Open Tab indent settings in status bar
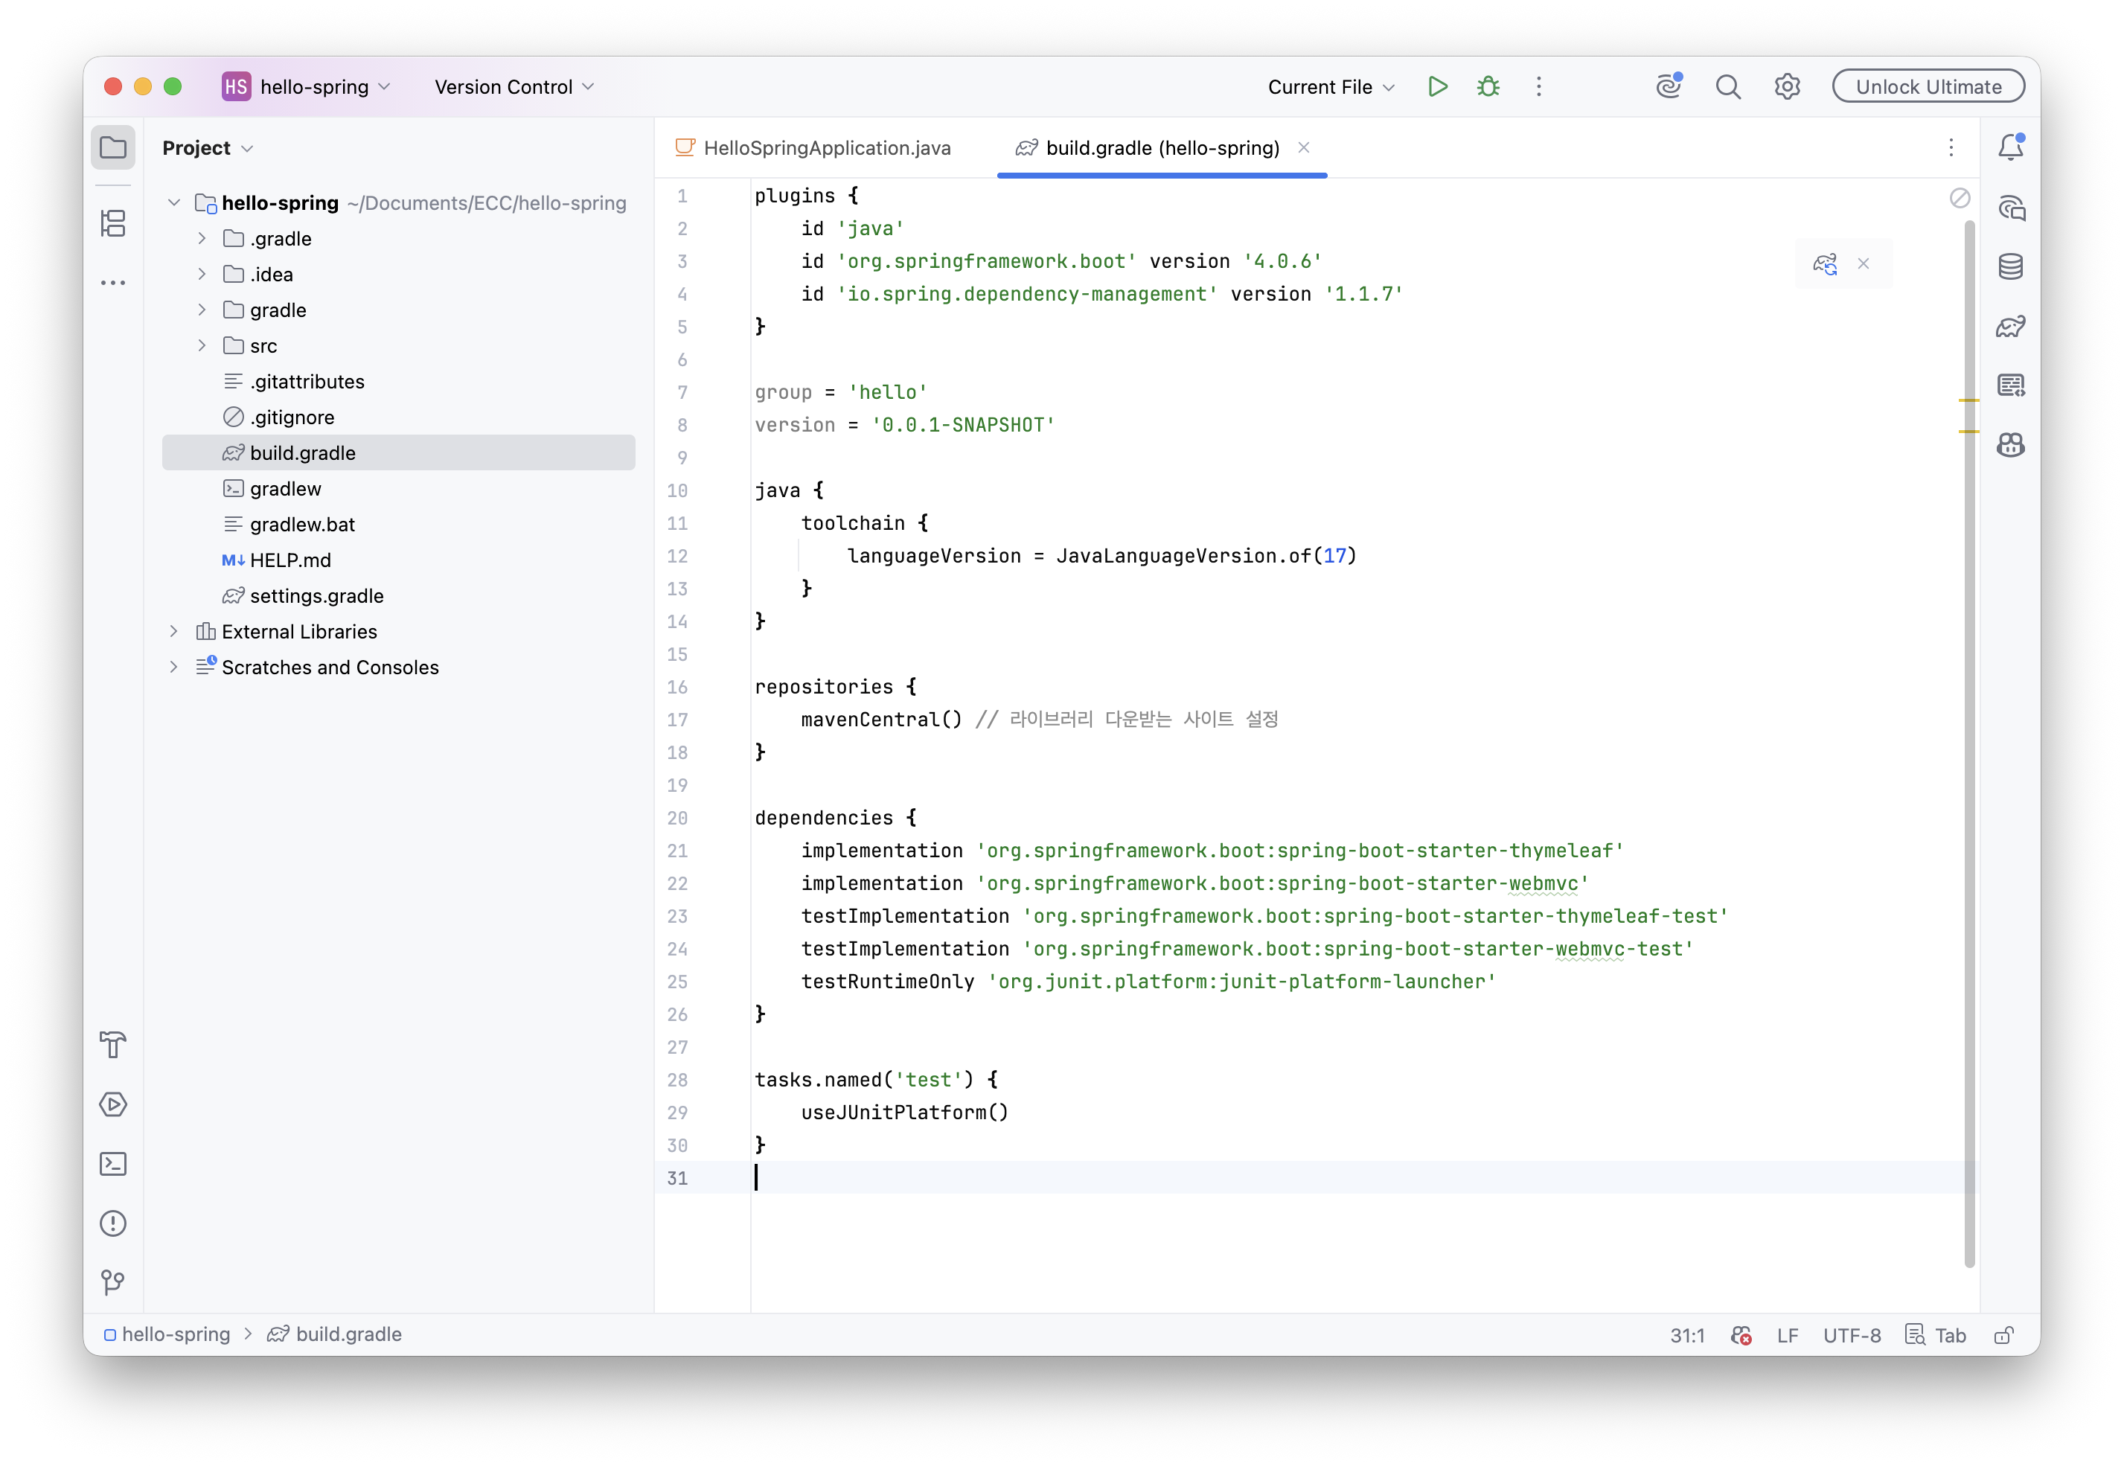 [1936, 1336]
